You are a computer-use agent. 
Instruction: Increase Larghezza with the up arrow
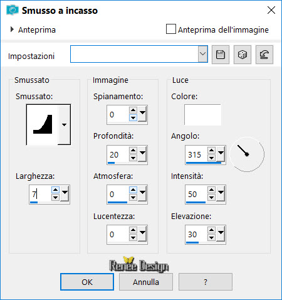pos(55,190)
